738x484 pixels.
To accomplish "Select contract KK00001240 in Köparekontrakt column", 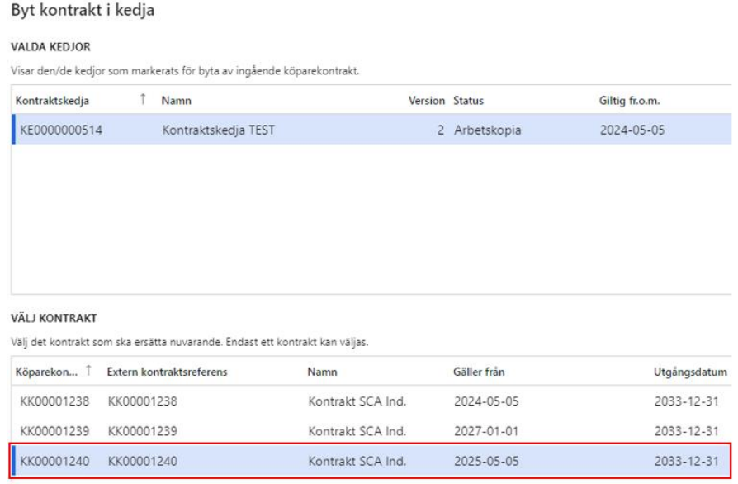I will [x=54, y=461].
